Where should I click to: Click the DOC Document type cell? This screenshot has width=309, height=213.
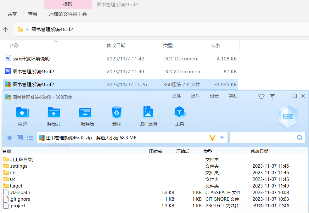[x=181, y=59]
